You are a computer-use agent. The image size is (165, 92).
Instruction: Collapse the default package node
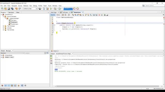coord(5,18)
